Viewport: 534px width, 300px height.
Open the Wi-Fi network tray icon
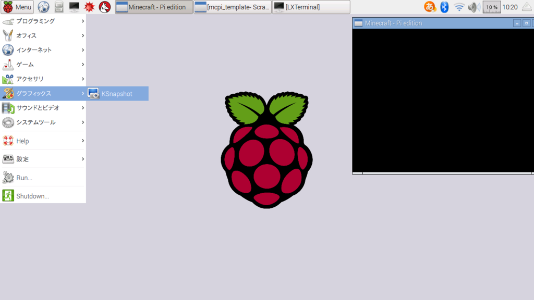(x=459, y=7)
